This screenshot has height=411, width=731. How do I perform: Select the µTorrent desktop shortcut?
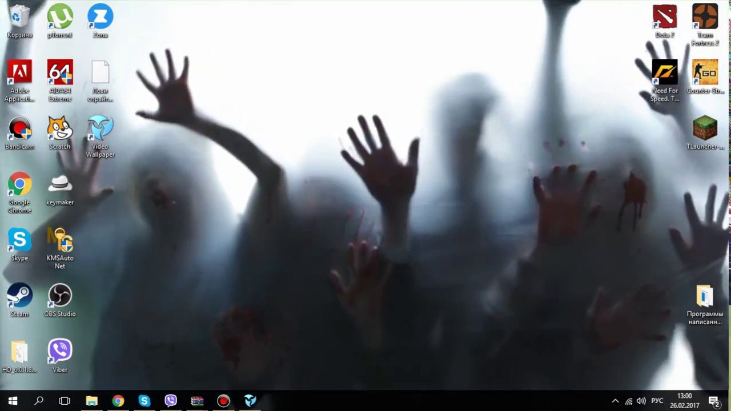pos(60,17)
